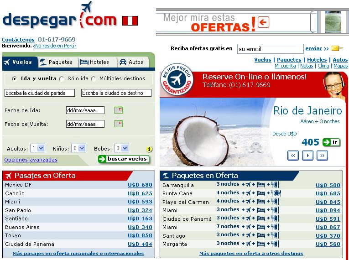Click the U$D 370 Santiago package price
Viewport: 349px width, 260px height.
coord(328,235)
